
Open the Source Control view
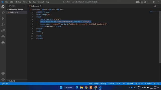(3, 19)
